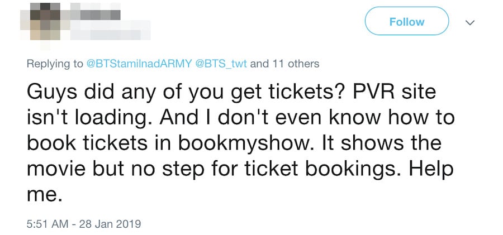Open the tweet options chevron menu

(x=469, y=23)
